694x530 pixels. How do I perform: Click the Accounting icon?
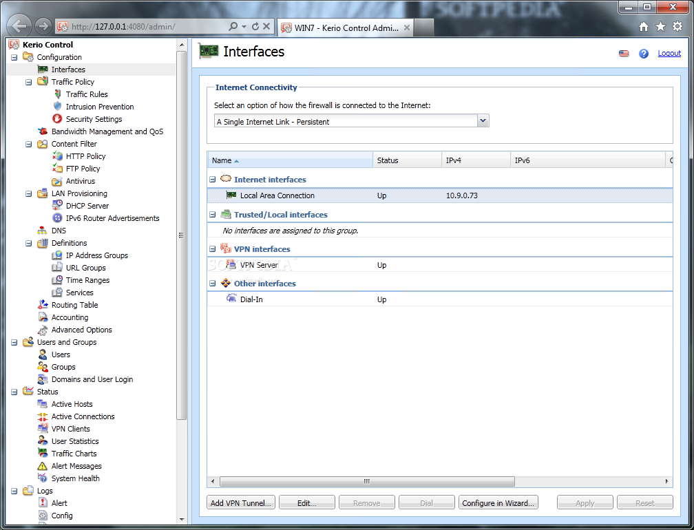tap(43, 317)
